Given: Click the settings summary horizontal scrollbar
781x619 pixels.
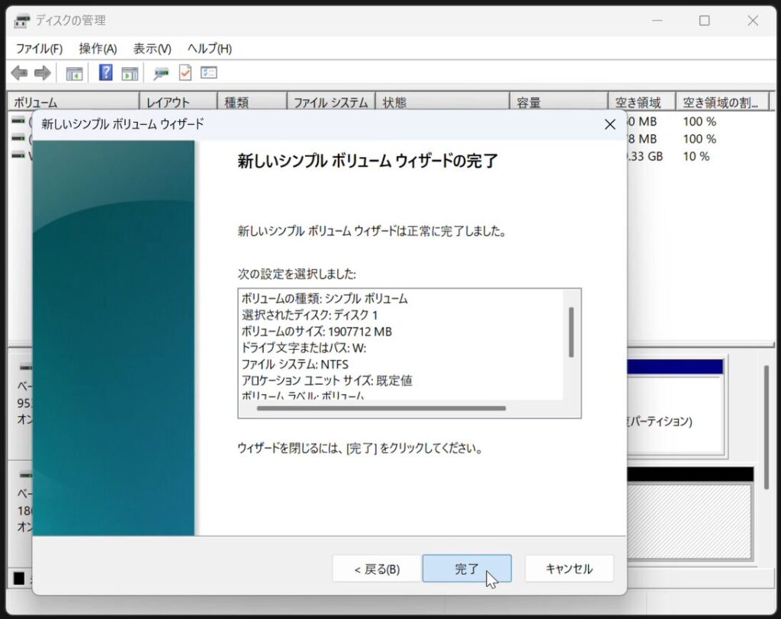Looking at the screenshot, I should tap(381, 409).
